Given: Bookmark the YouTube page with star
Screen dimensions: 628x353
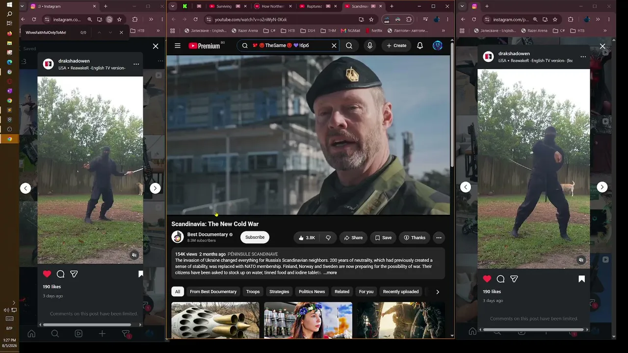Looking at the screenshot, I should click(x=371, y=20).
